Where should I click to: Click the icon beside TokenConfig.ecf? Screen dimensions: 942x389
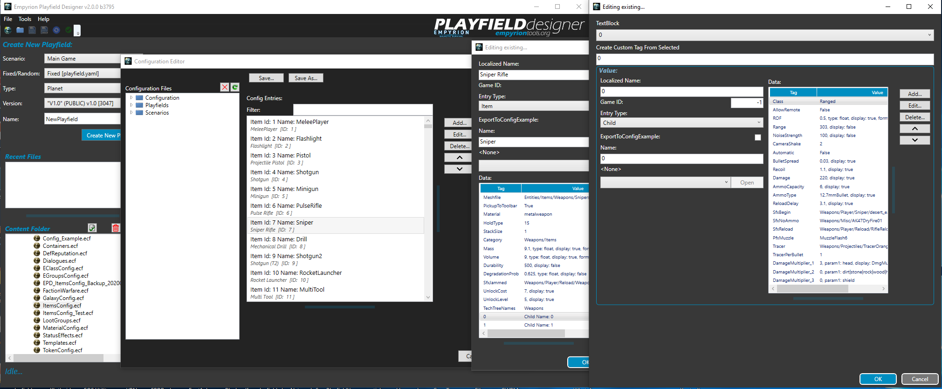[37, 350]
